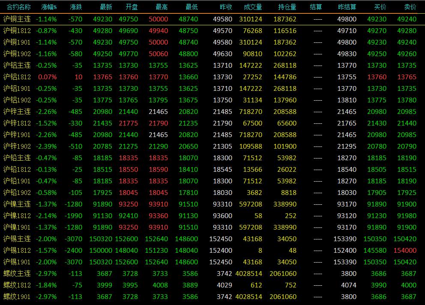
Task: Select the 螺纹主连 contract row
Action: tap(212, 274)
